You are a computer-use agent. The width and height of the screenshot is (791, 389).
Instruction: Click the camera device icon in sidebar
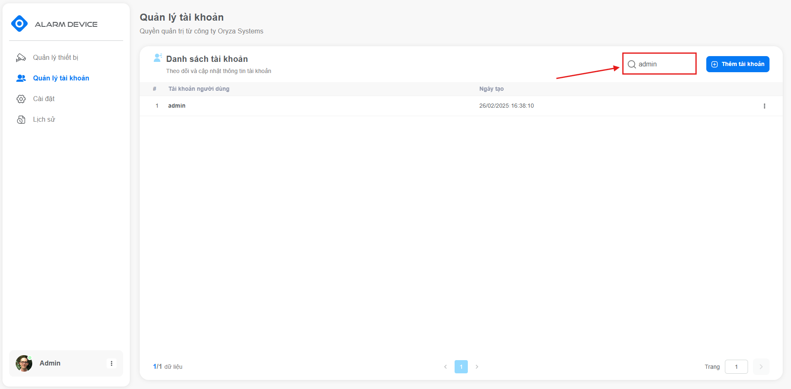tap(21, 58)
